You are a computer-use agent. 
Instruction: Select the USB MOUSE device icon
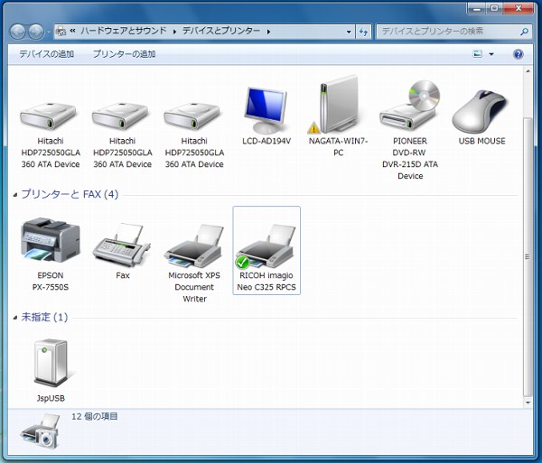coord(481,110)
